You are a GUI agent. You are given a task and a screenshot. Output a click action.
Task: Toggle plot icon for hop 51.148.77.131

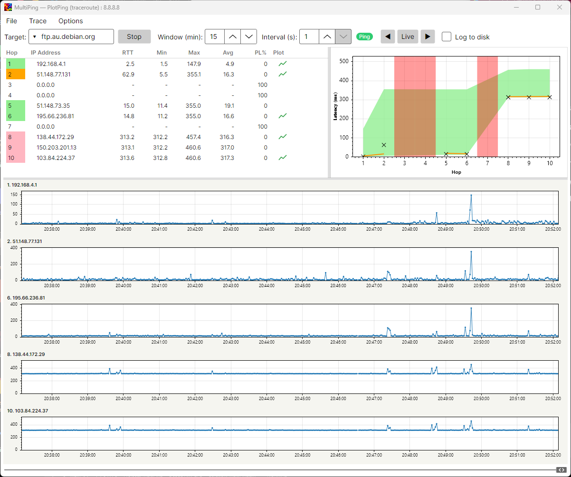pos(283,74)
